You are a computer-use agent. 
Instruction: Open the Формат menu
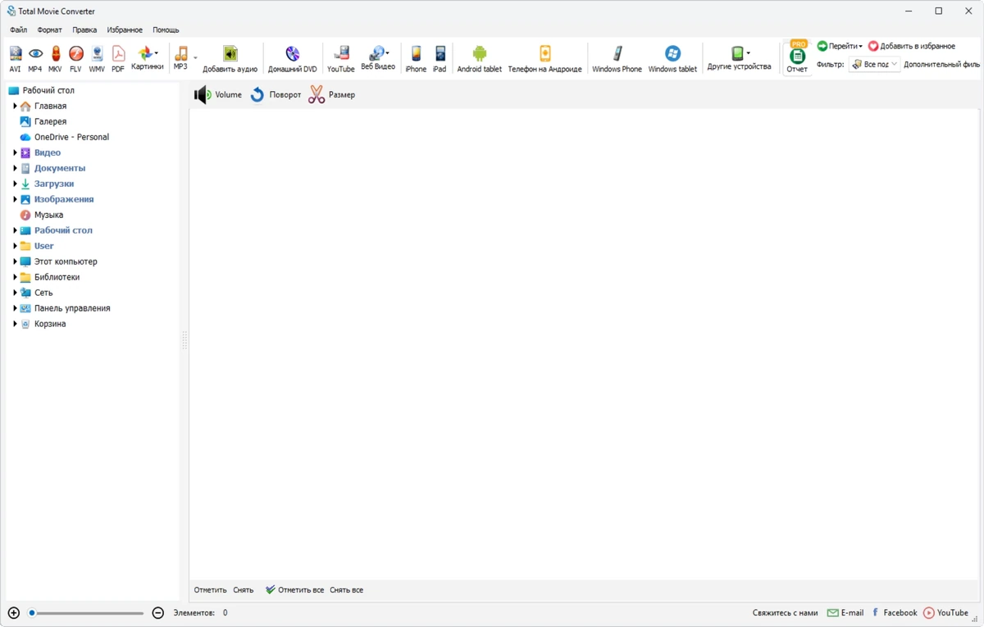49,30
